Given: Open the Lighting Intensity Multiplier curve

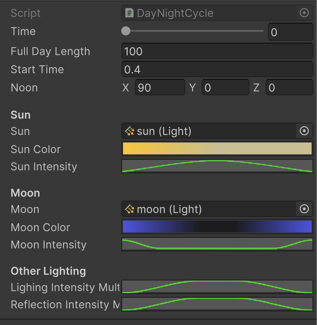Looking at the screenshot, I should [x=217, y=287].
